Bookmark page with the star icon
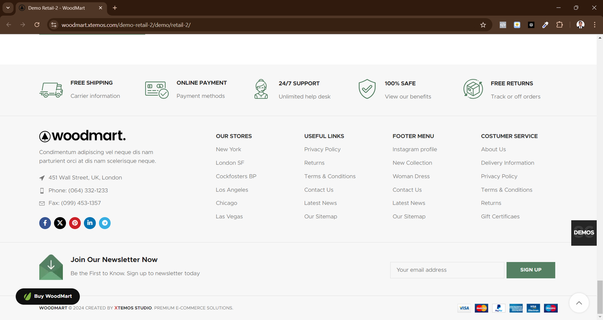Screen dimensions: 603x320 483,25
